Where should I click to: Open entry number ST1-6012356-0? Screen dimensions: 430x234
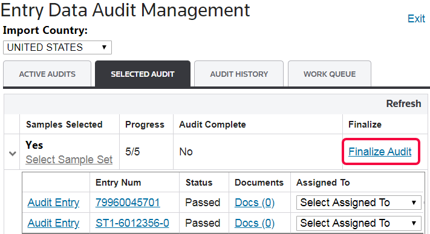132,223
